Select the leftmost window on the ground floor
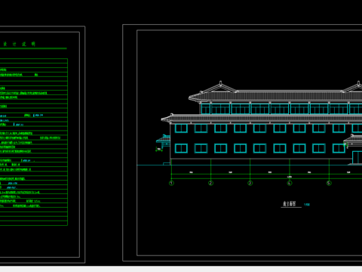 [x=181, y=148]
